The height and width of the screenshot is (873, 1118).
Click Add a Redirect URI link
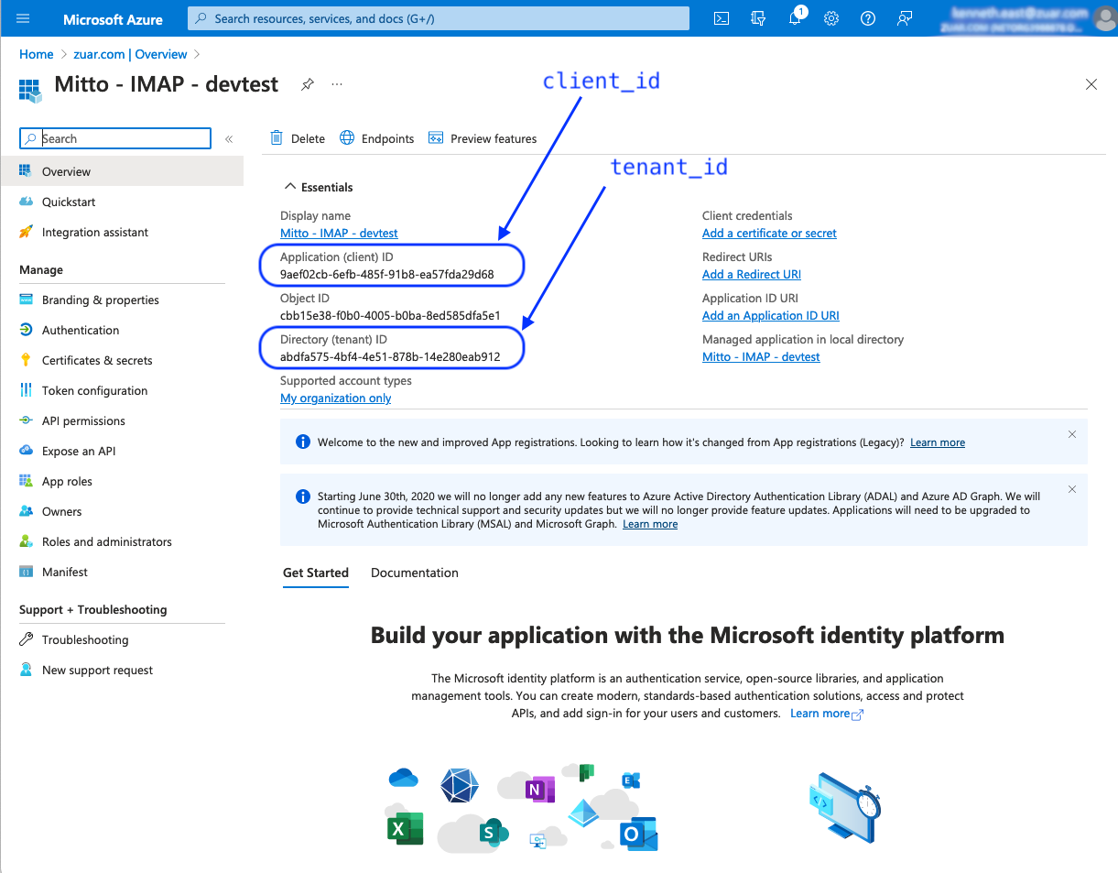pos(752,274)
